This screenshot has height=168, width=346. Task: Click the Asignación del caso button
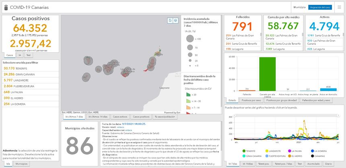click(320, 7)
